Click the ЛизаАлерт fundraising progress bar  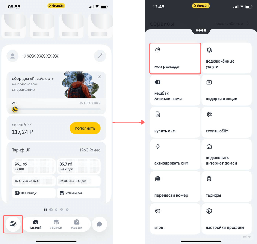coord(56,109)
